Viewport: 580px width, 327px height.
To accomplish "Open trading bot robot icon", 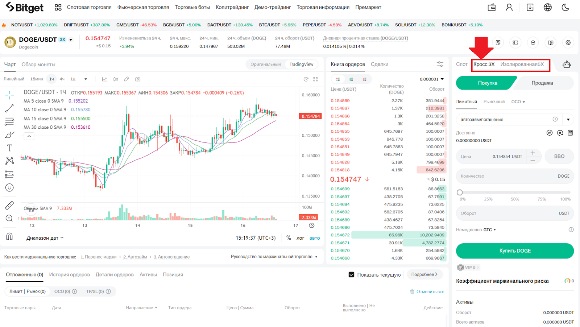I will click(567, 65).
